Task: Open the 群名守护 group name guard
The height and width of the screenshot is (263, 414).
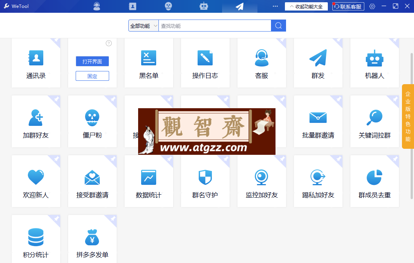Action: point(205,181)
